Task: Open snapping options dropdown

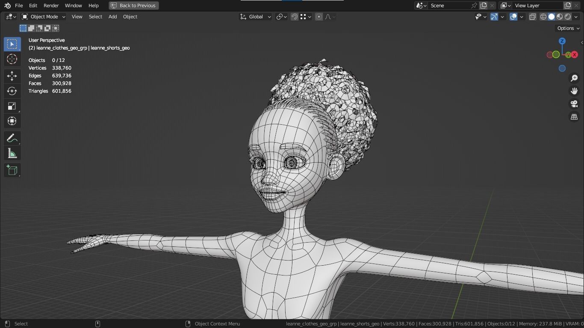Action: tap(306, 17)
